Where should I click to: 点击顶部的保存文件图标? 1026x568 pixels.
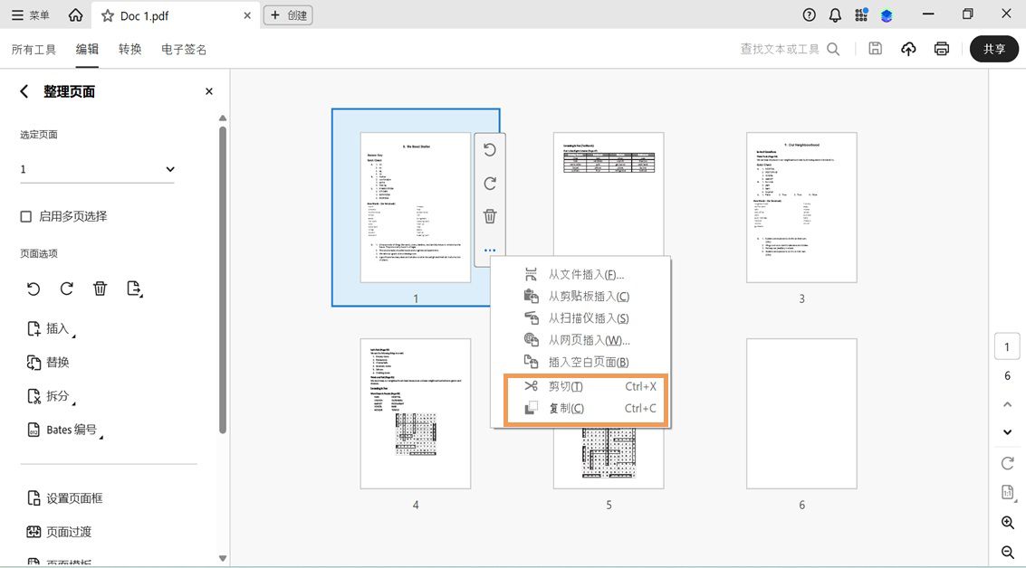(875, 48)
